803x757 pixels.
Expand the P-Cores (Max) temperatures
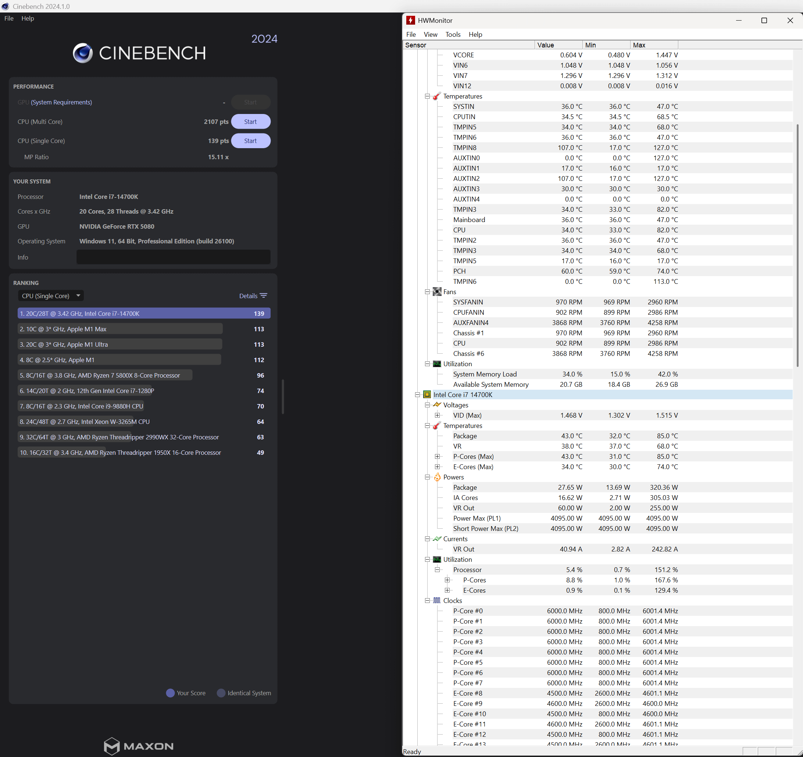tap(438, 457)
